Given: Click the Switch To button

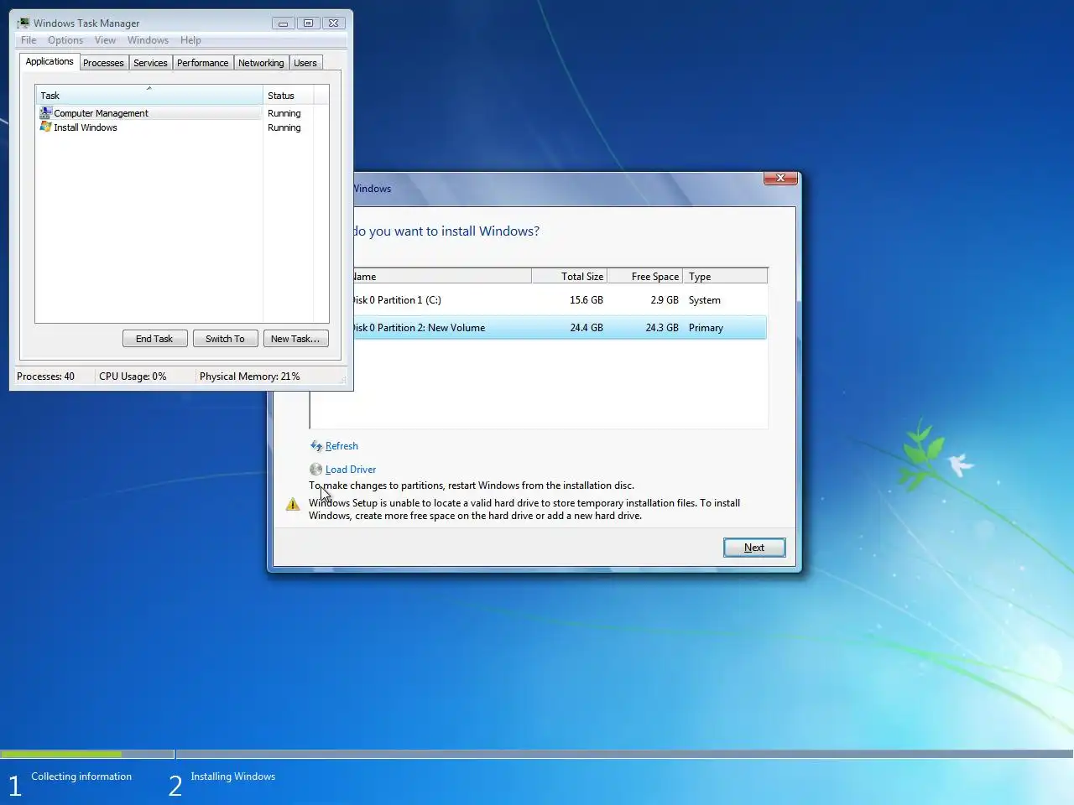Looking at the screenshot, I should point(225,339).
